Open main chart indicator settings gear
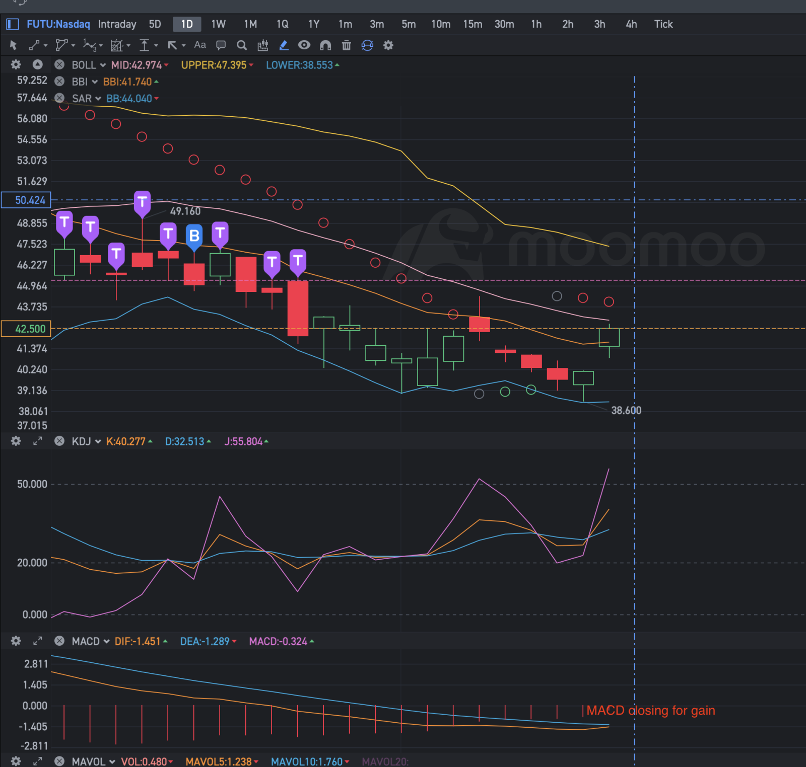The image size is (806, 767). 16,64
